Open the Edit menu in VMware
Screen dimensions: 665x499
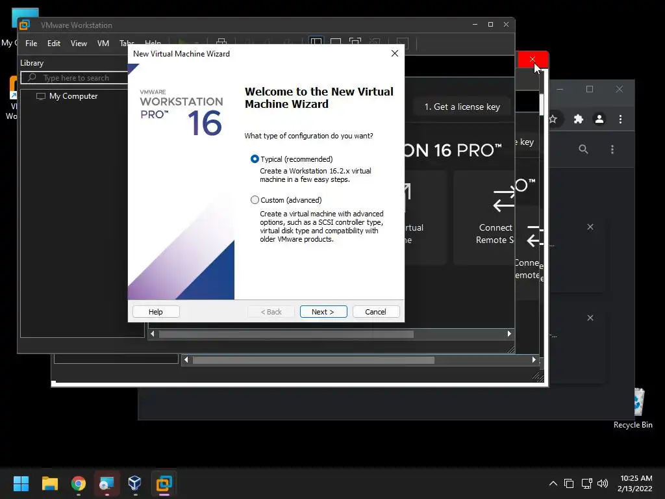click(x=53, y=44)
